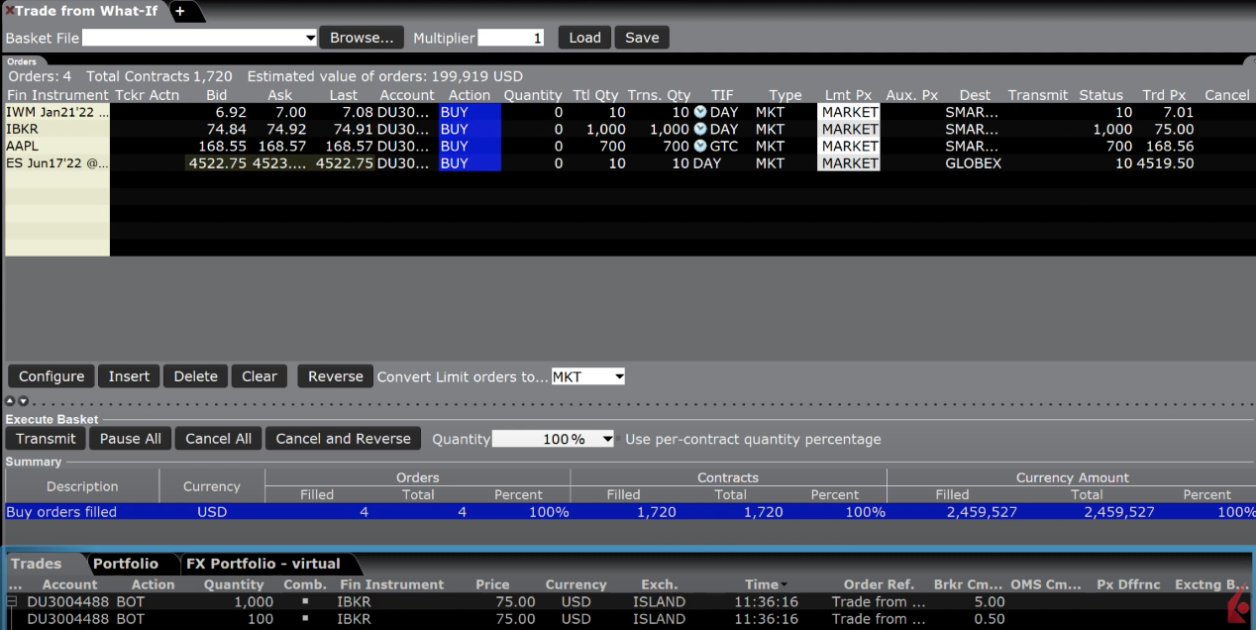The height and width of the screenshot is (630, 1256).
Task: Collapse panel with the up arrow icon
Action: [11, 401]
